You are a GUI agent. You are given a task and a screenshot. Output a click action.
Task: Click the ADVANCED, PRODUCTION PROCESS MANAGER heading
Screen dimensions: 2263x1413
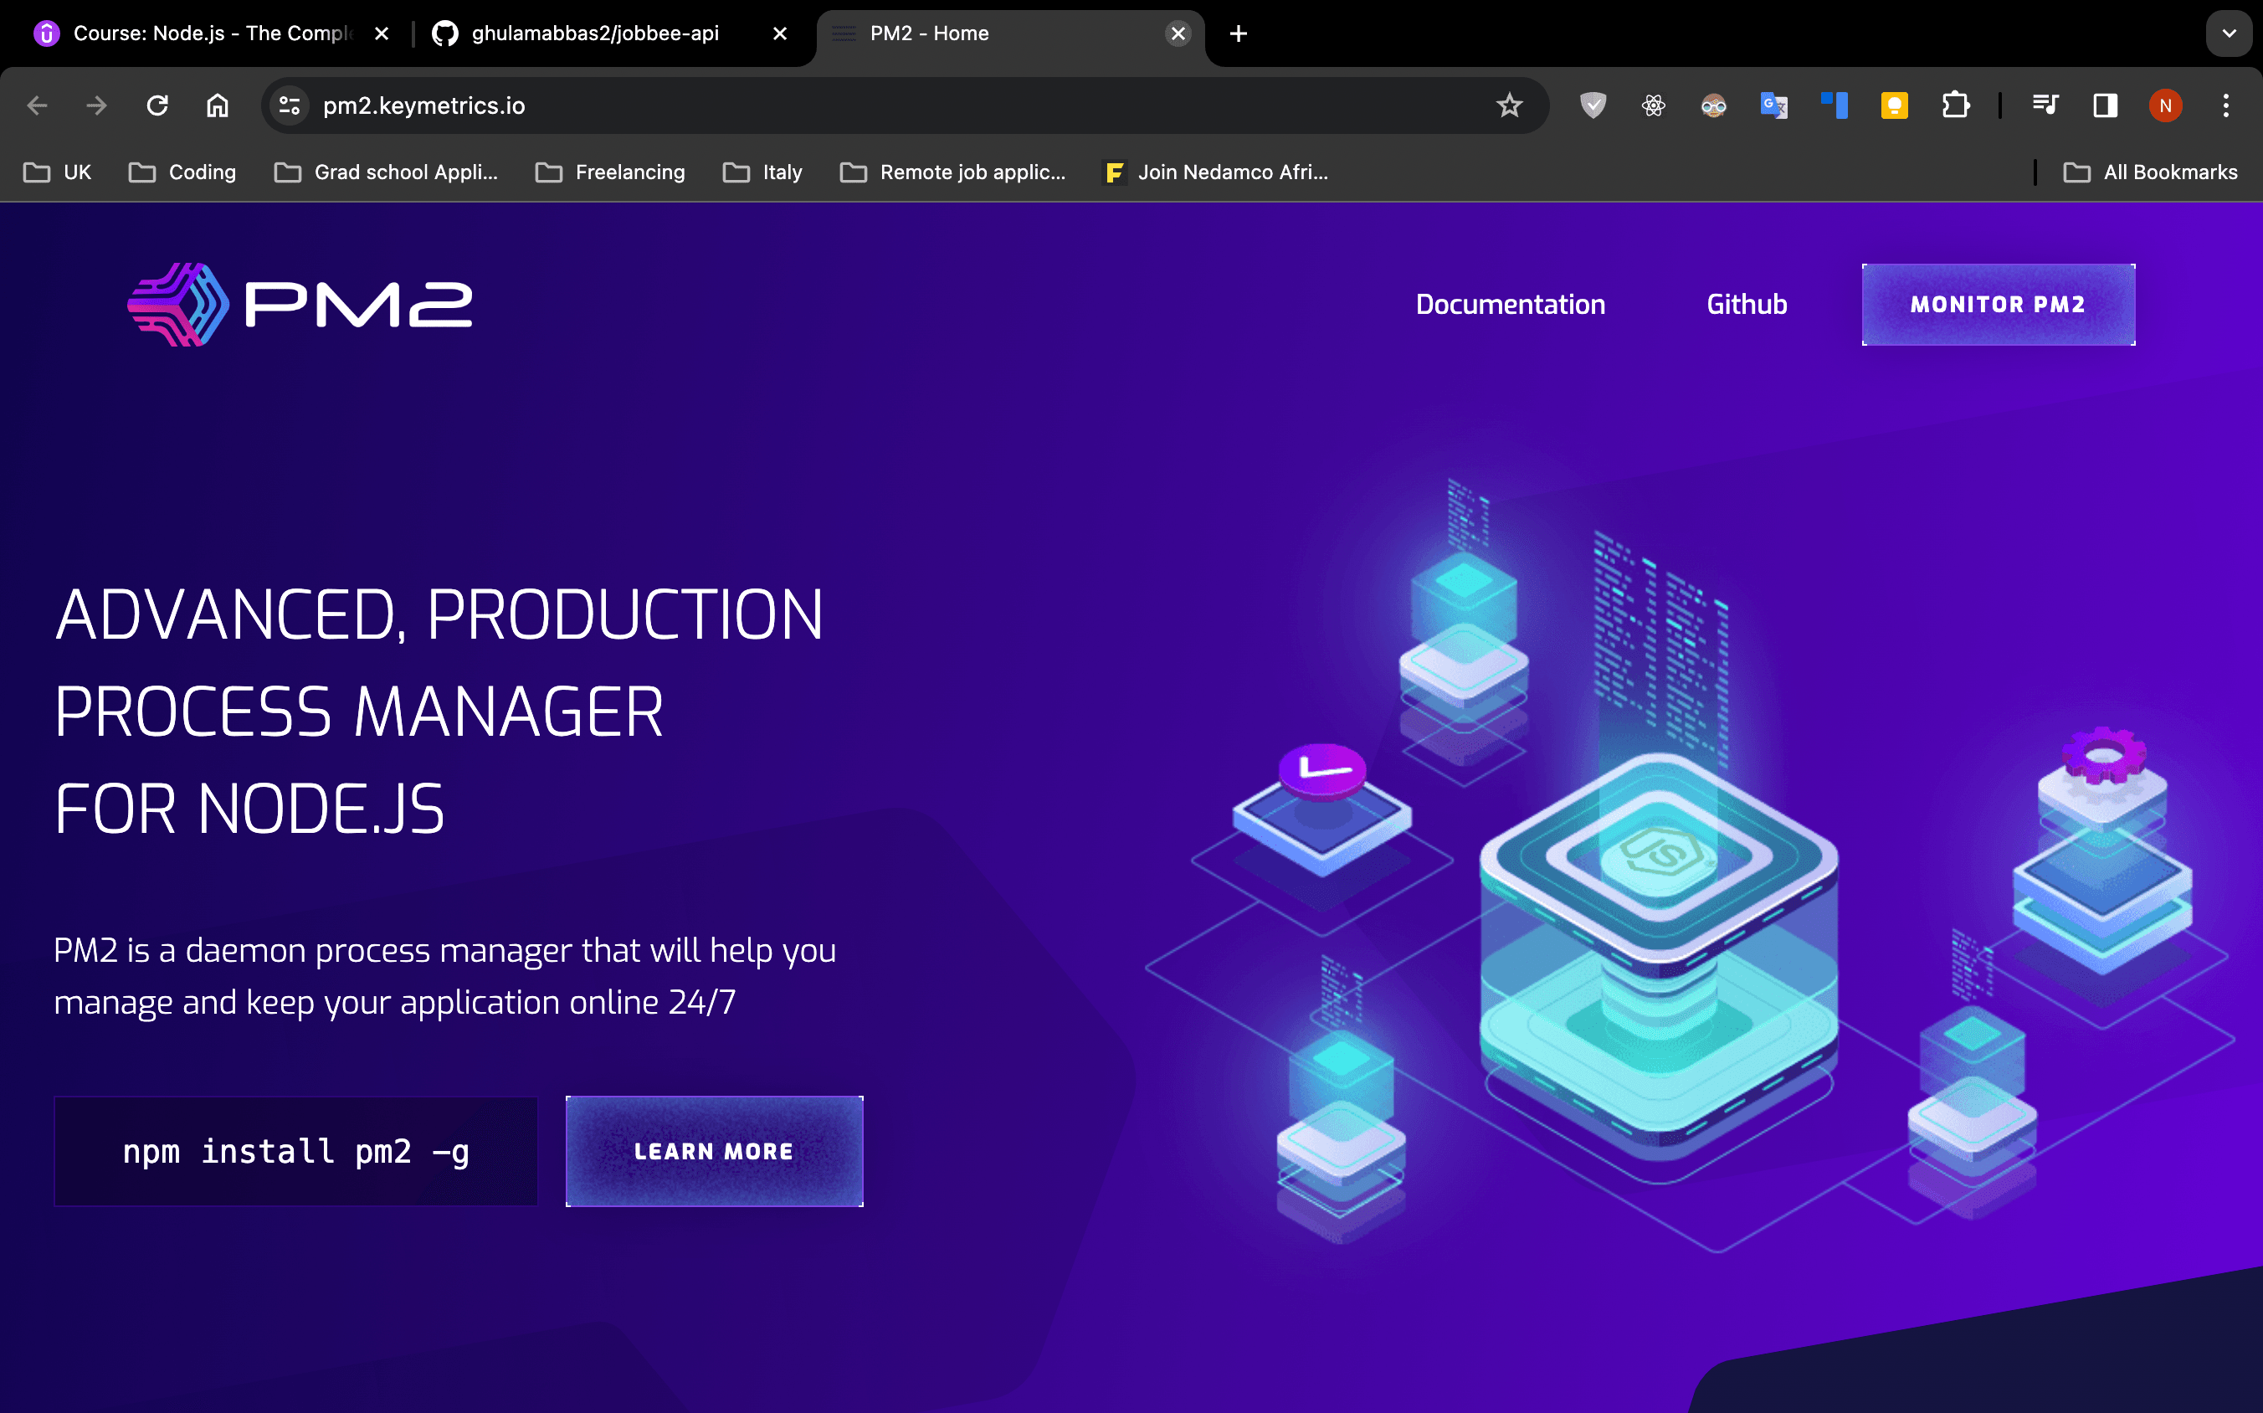[x=439, y=712]
